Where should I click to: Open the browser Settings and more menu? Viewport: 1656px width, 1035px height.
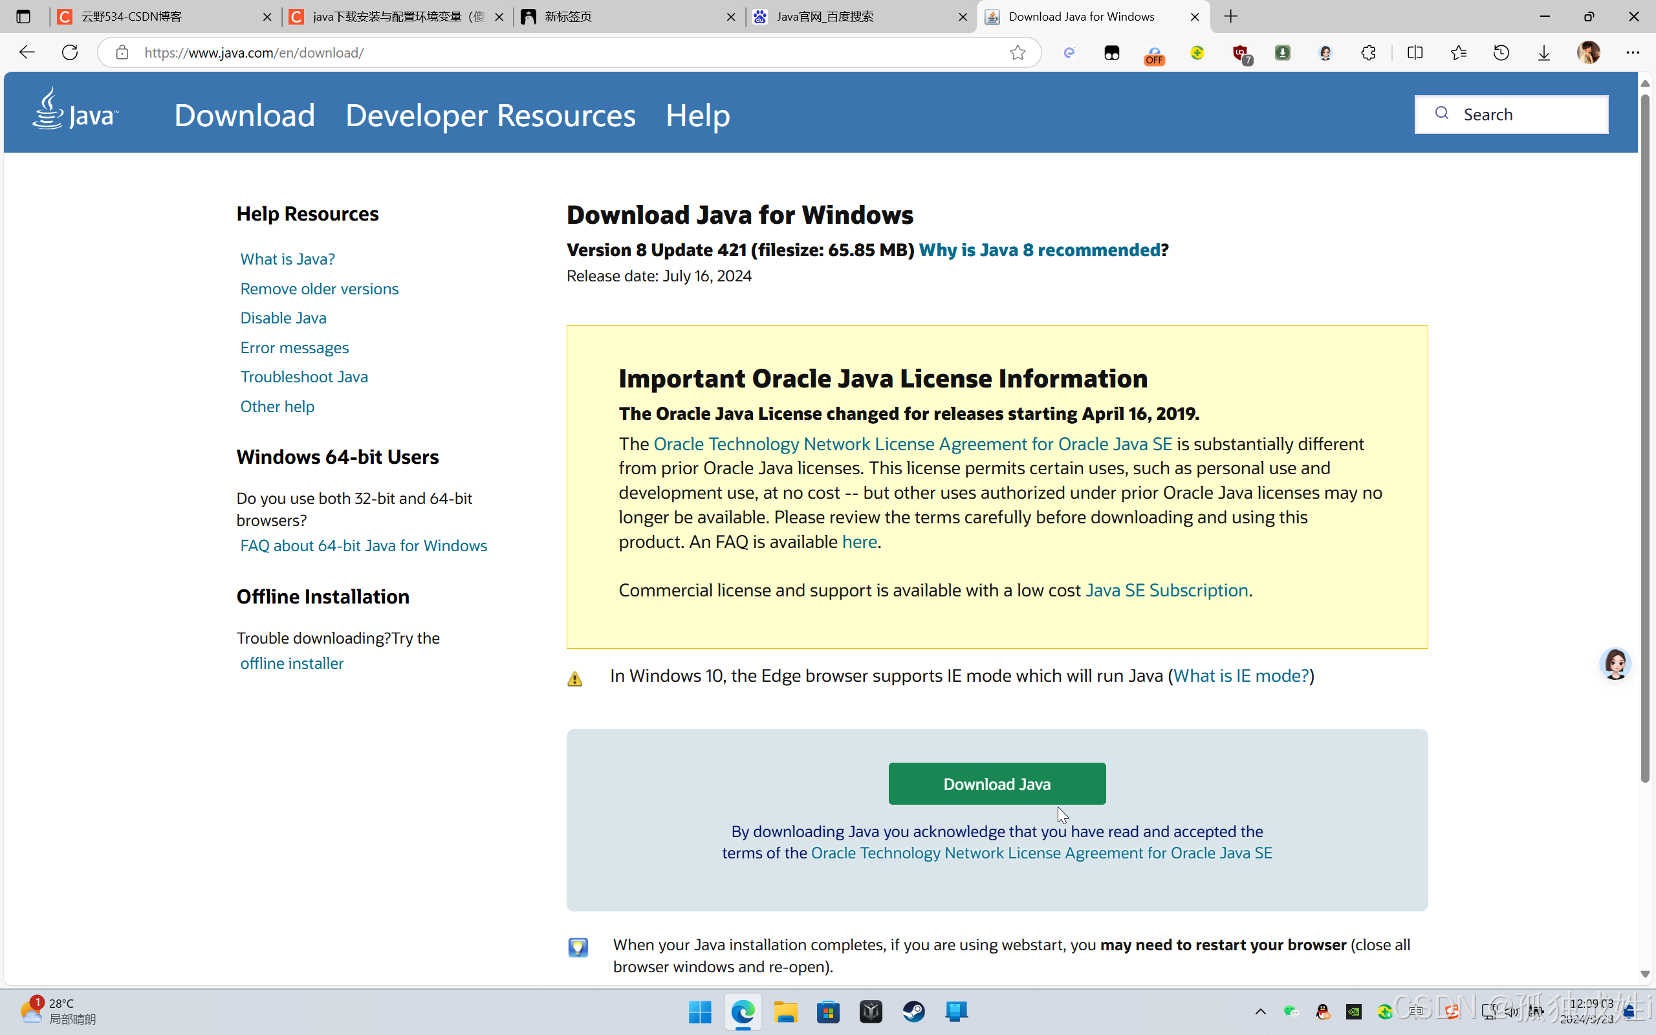(x=1633, y=52)
